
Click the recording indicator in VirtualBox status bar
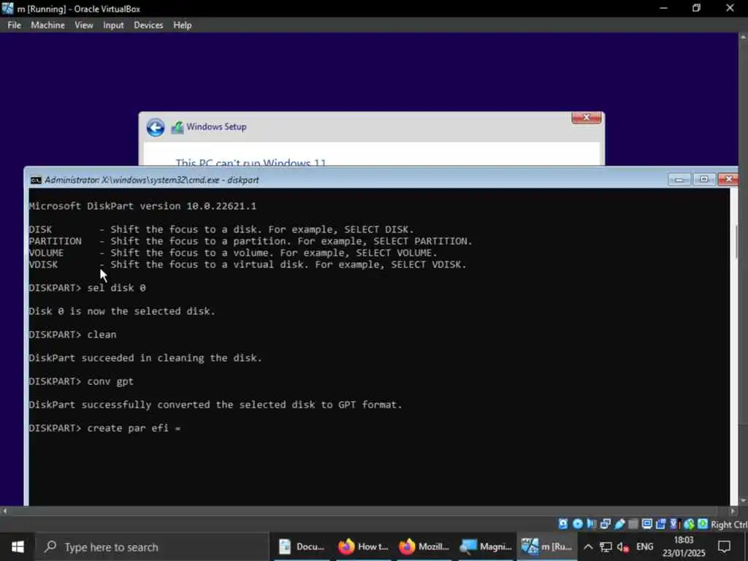point(660,524)
